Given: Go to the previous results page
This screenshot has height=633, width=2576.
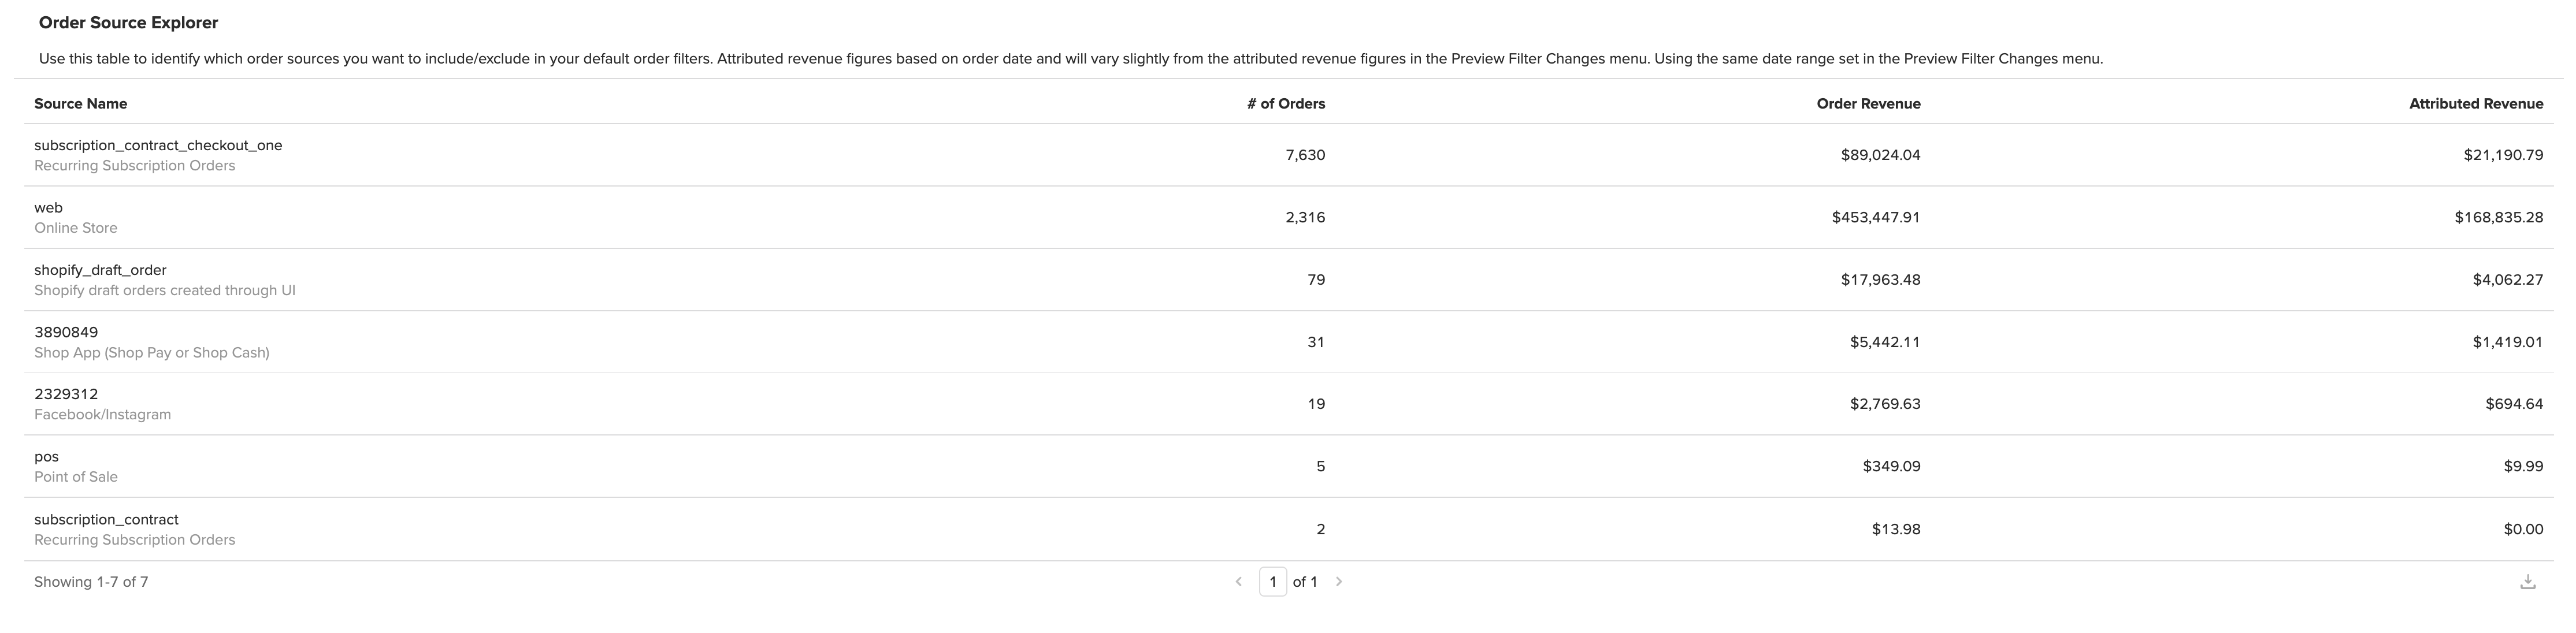Looking at the screenshot, I should 1239,582.
